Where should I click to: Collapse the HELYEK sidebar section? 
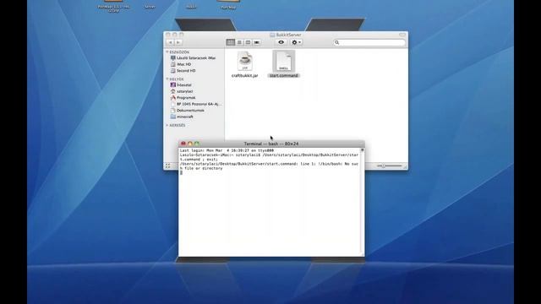[x=167, y=79]
